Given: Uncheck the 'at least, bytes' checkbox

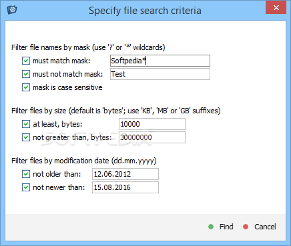Looking at the screenshot, I should pos(26,124).
